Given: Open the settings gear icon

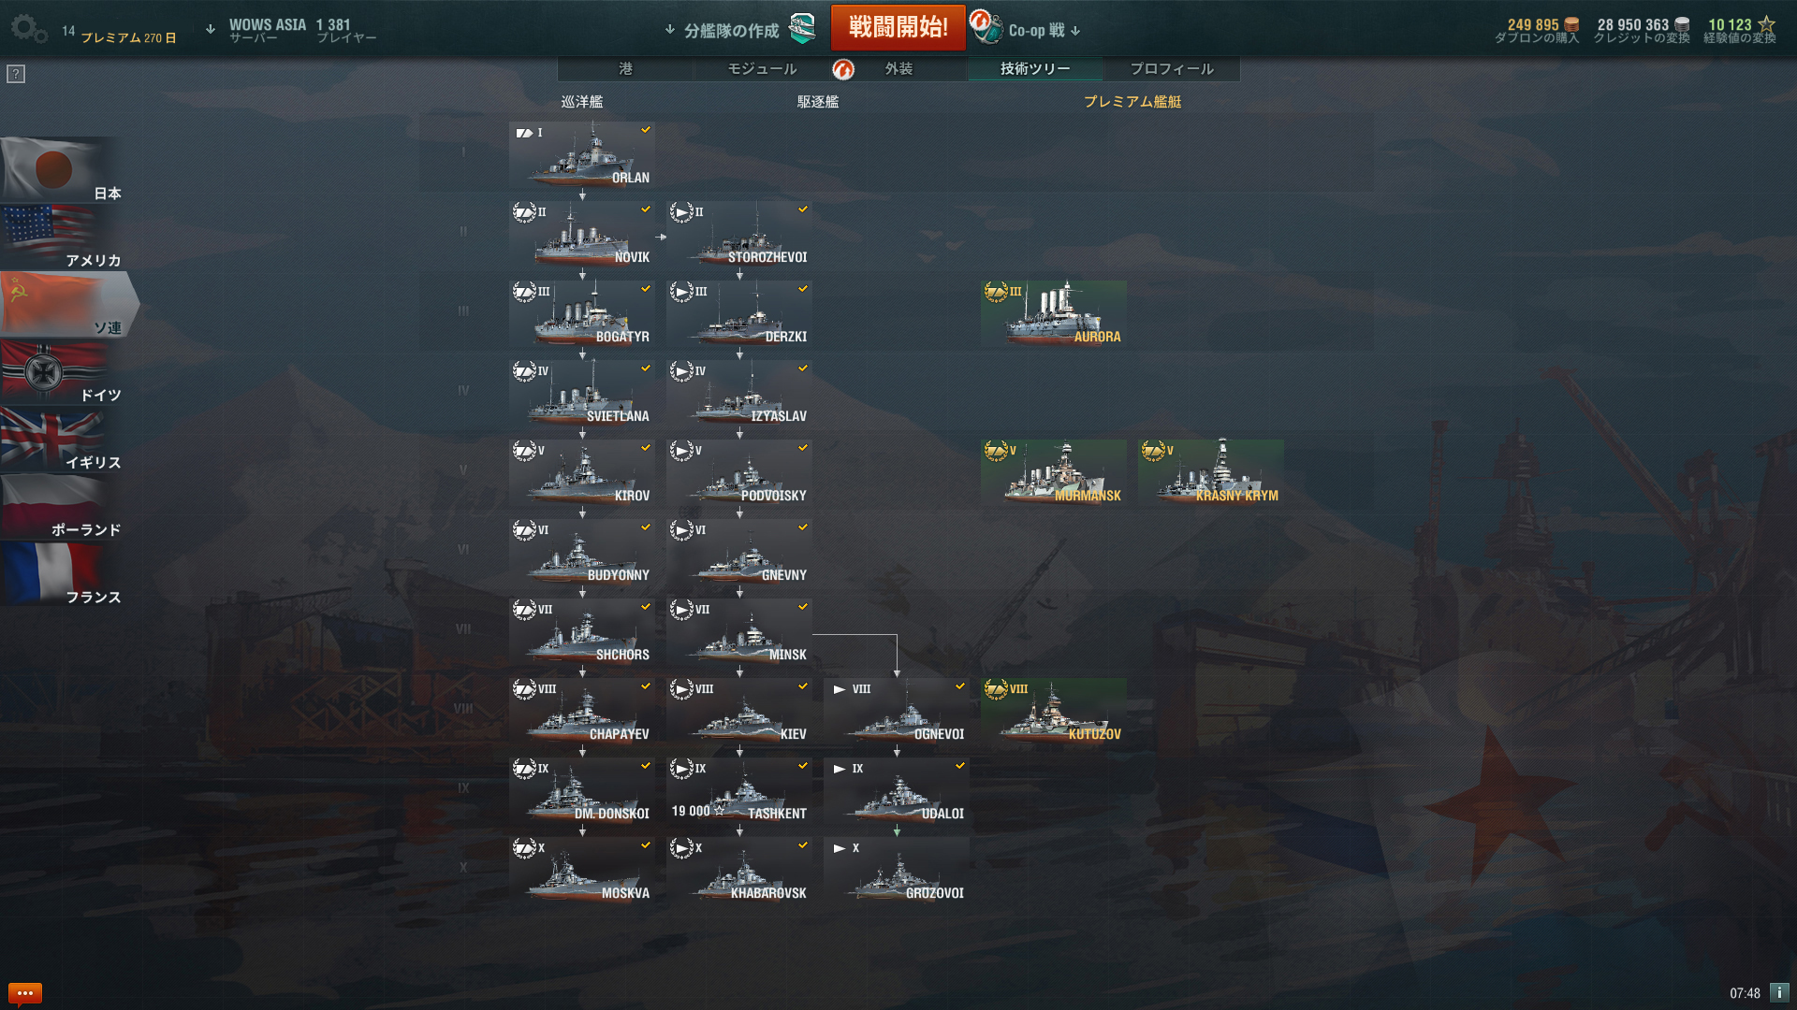Looking at the screenshot, I should point(28,29).
